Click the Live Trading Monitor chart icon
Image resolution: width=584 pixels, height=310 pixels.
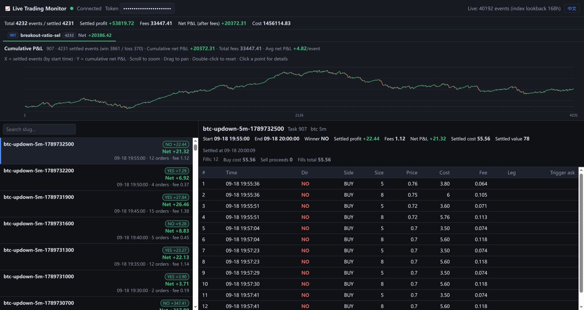pyautogui.click(x=8, y=9)
